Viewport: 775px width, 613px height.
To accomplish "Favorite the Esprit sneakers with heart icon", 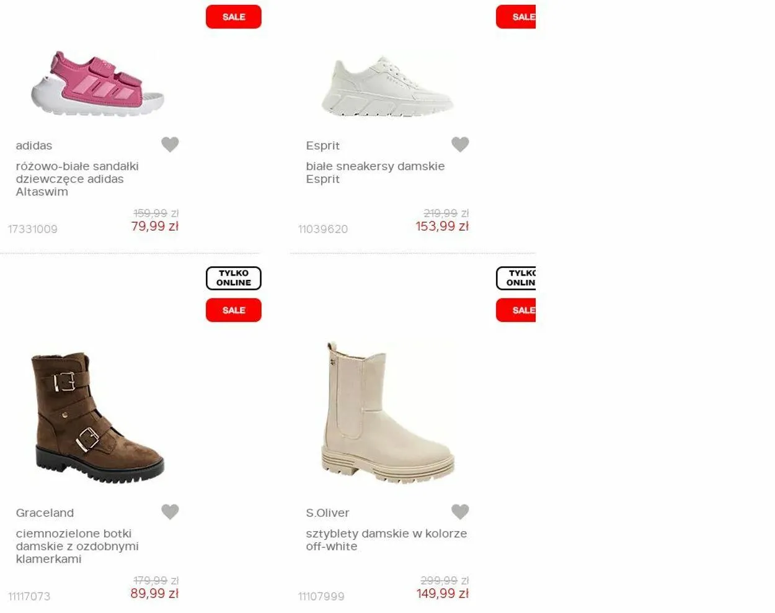I will 460,145.
